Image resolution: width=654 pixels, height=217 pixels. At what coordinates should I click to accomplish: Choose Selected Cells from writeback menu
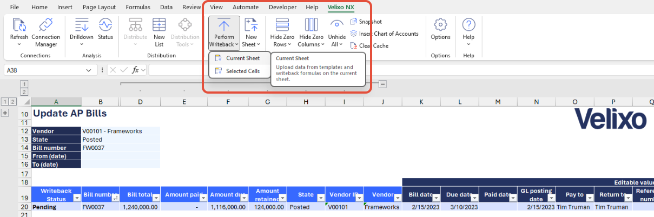pyautogui.click(x=239, y=71)
